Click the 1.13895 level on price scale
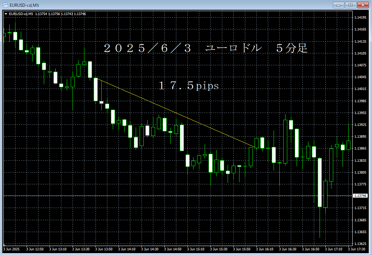 (360, 137)
